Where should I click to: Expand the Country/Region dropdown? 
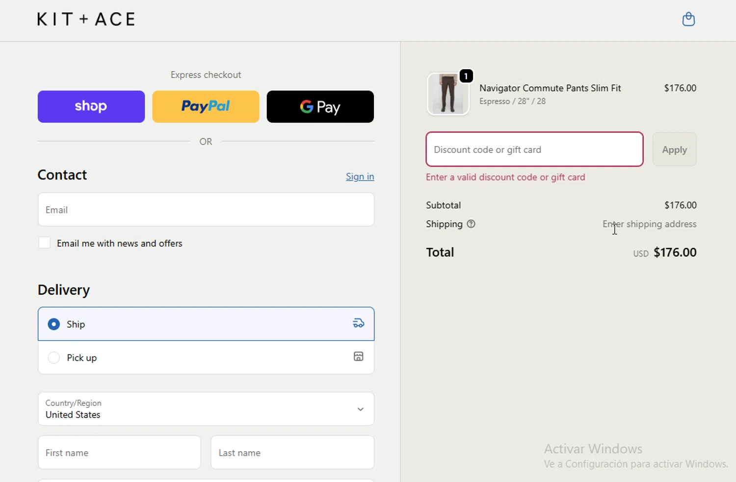click(x=206, y=409)
